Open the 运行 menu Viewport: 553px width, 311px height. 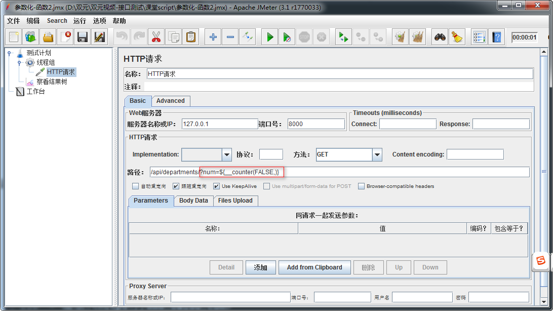[x=80, y=21]
